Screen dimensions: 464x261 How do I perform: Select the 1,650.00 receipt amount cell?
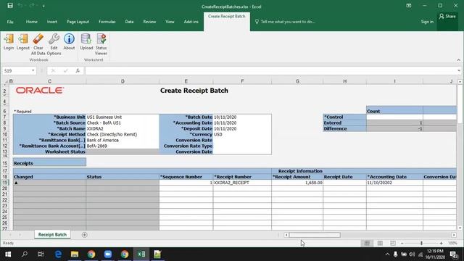pyautogui.click(x=297, y=183)
